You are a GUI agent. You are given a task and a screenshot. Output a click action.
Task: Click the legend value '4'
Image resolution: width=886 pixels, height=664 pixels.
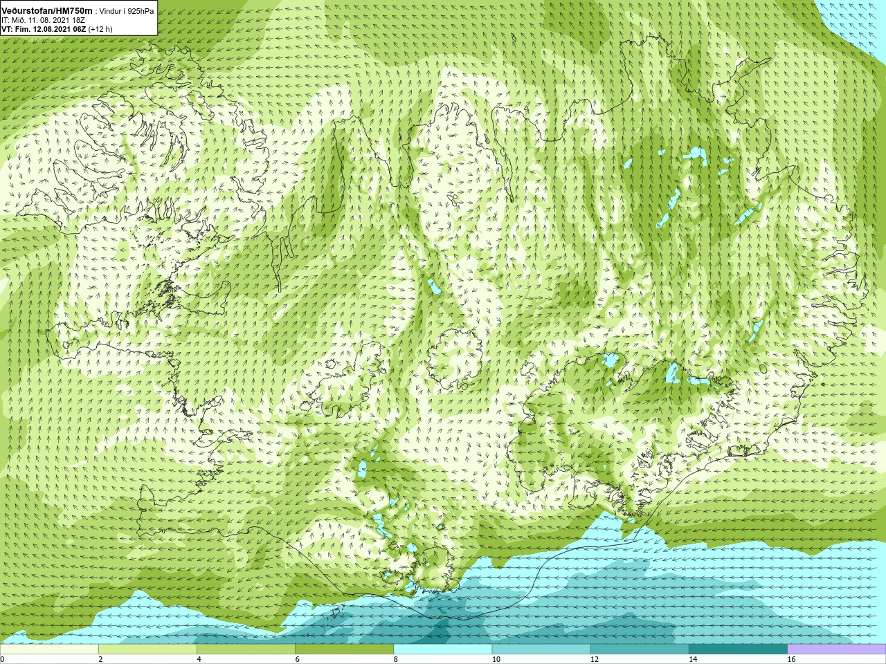pyautogui.click(x=199, y=659)
